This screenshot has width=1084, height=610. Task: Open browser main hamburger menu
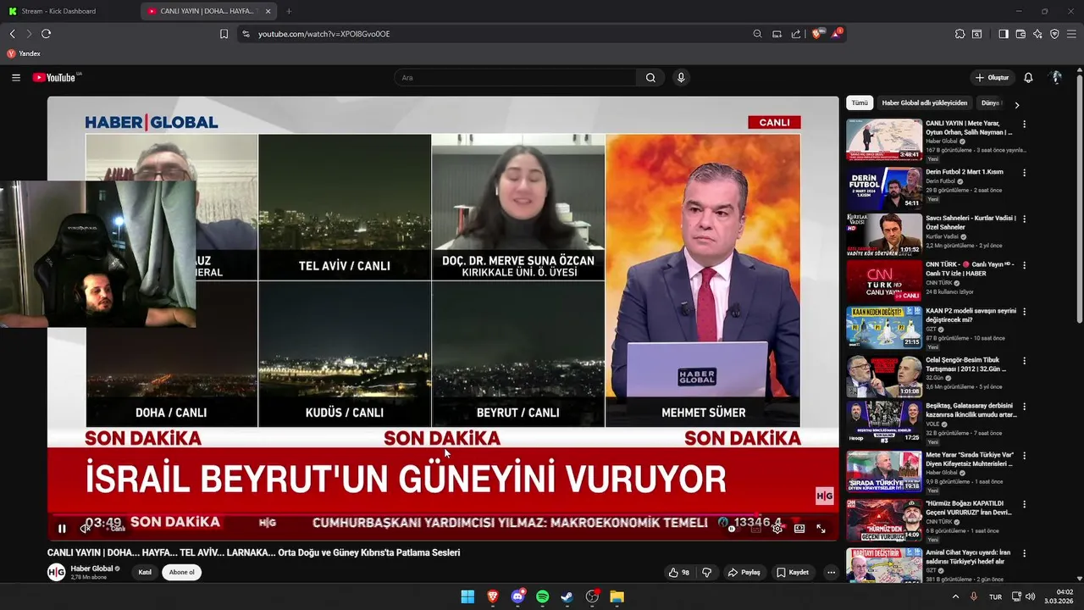coord(1071,34)
